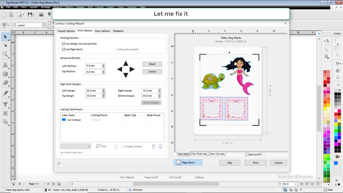Go to last page navigation icon
343x193 pixels.
(48, 184)
